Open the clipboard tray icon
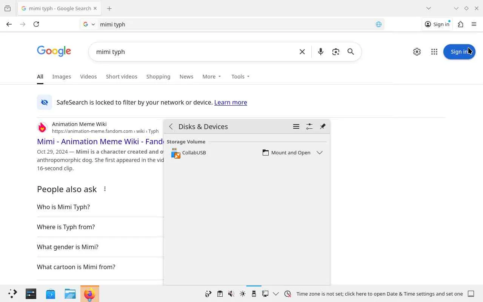Viewport: 483px width, 302px height. point(220,294)
